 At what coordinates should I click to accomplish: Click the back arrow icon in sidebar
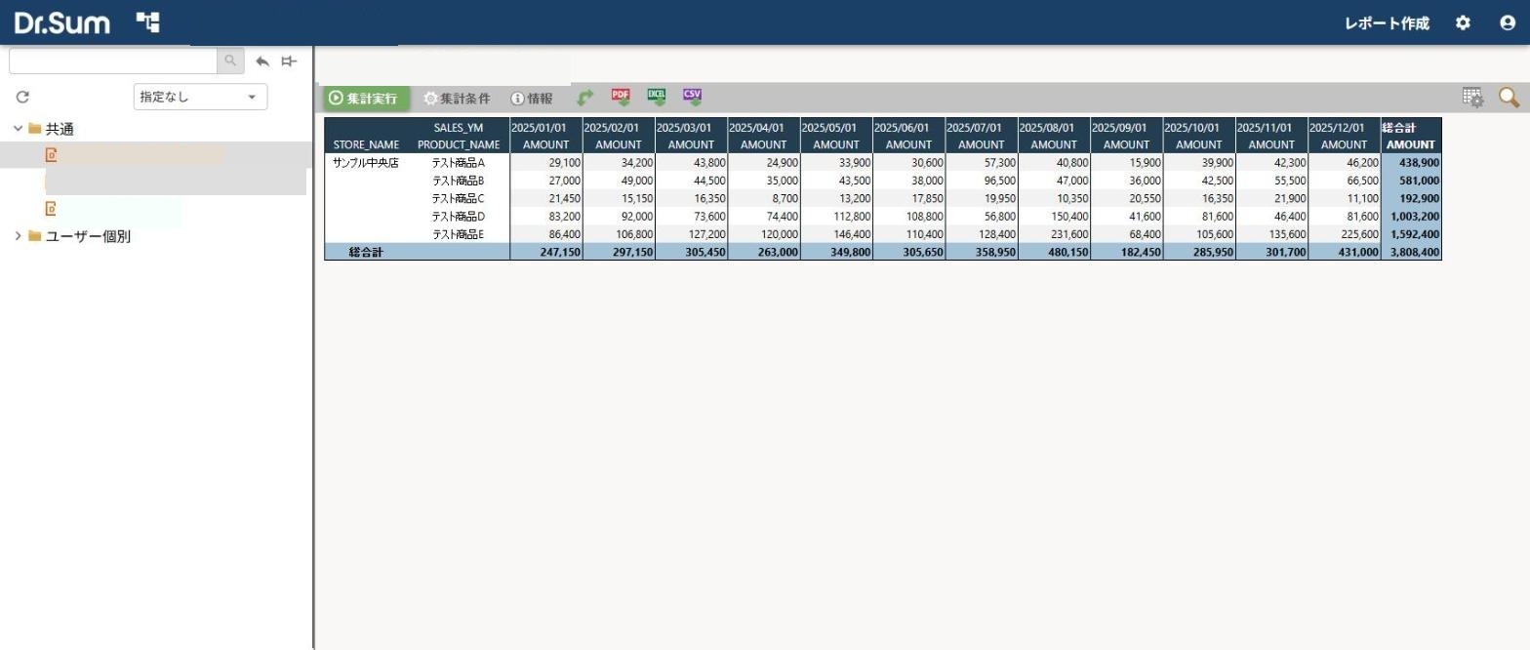(x=262, y=61)
